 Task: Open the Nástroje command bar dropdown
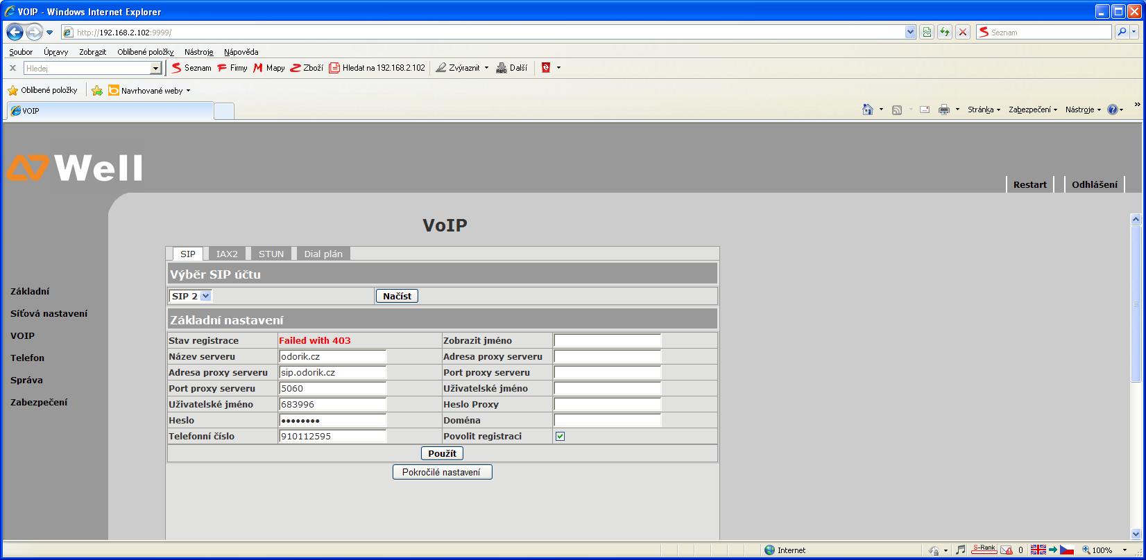point(1083,110)
